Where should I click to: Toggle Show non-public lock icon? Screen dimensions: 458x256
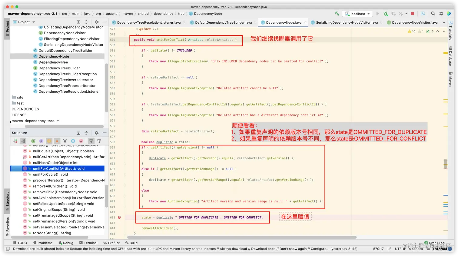57,141
